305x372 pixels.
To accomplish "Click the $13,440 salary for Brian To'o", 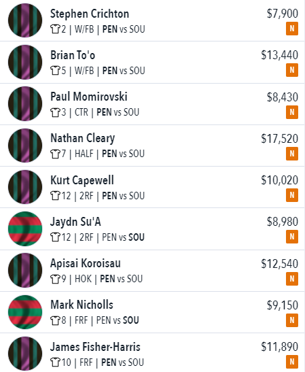I will (x=280, y=55).
